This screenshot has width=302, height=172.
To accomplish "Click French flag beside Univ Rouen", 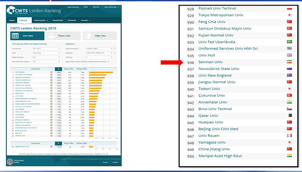I will 289,135.
